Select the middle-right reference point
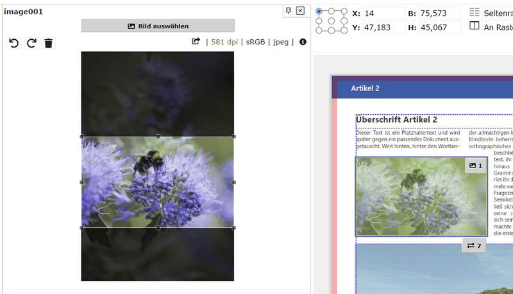 pyautogui.click(x=344, y=21)
